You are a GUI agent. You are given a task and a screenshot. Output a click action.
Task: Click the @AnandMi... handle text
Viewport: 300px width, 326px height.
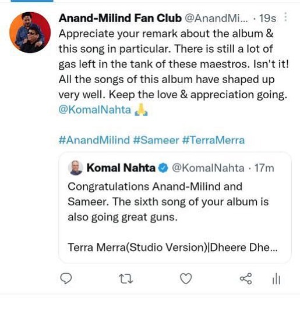[217, 18]
